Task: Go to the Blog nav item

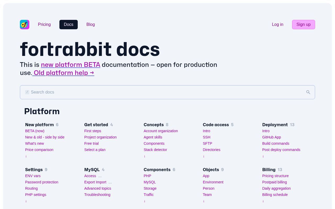Action: click(91, 25)
